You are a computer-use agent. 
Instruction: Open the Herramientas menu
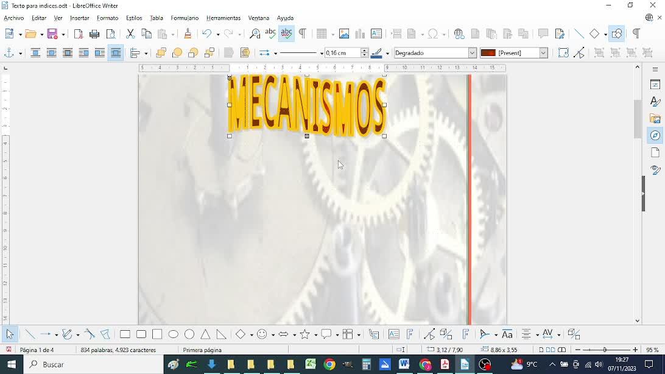[x=223, y=18]
